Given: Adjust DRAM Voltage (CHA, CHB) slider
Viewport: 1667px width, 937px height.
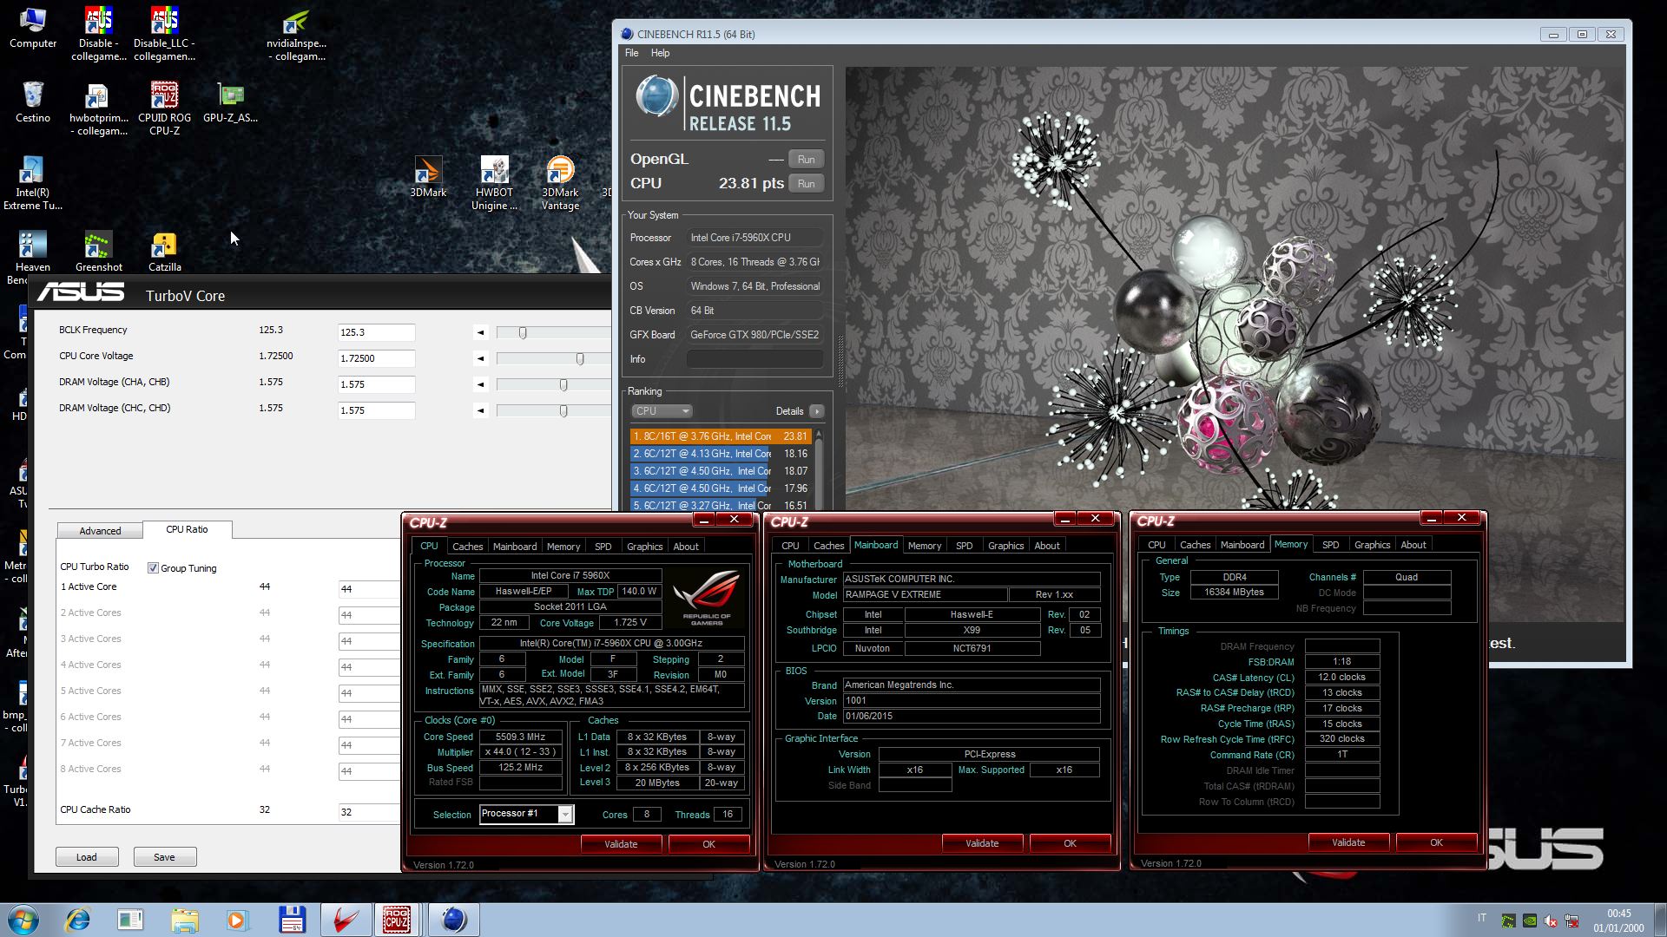Looking at the screenshot, I should tap(563, 384).
